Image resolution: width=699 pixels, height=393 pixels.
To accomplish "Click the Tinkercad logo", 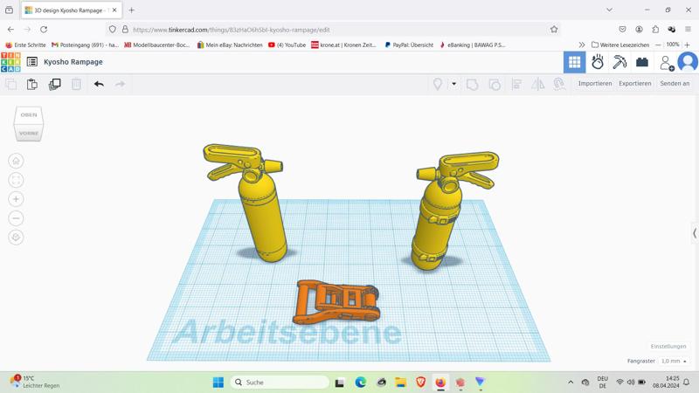I will tap(10, 62).
